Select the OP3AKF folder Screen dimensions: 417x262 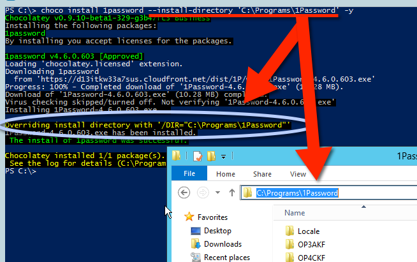pyautogui.click(x=311, y=244)
